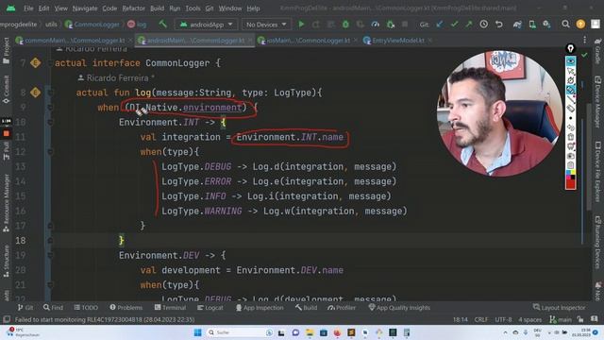Image resolution: width=604 pixels, height=340 pixels.
Task: Click the Git push arrow icon
Action: [x=469, y=25]
